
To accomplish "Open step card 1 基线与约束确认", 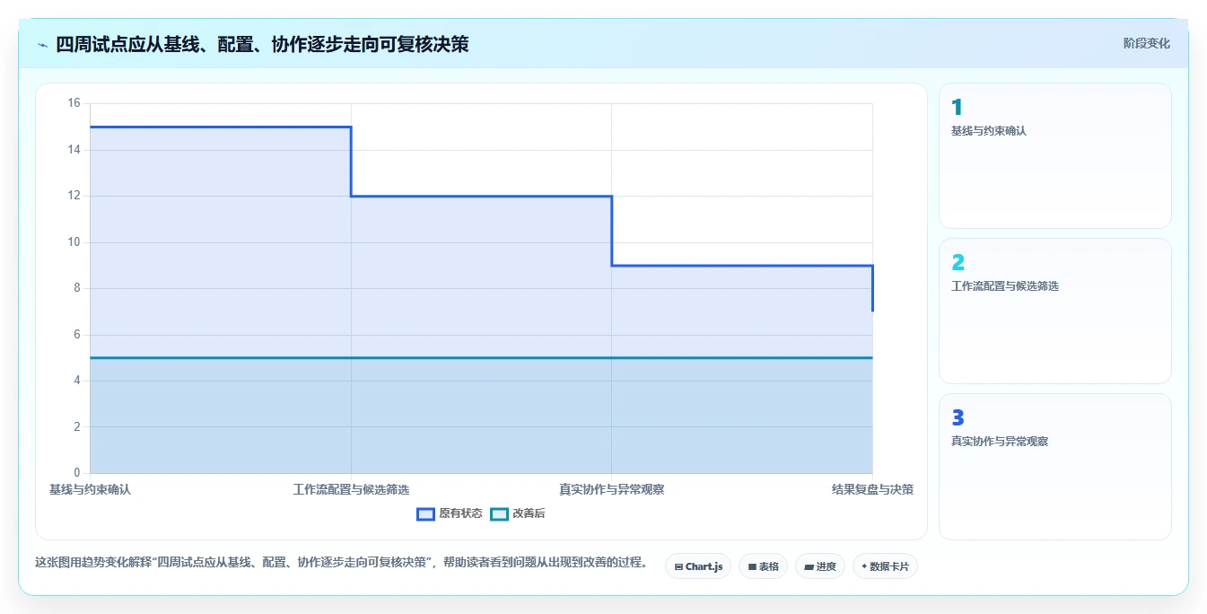I will point(1055,156).
